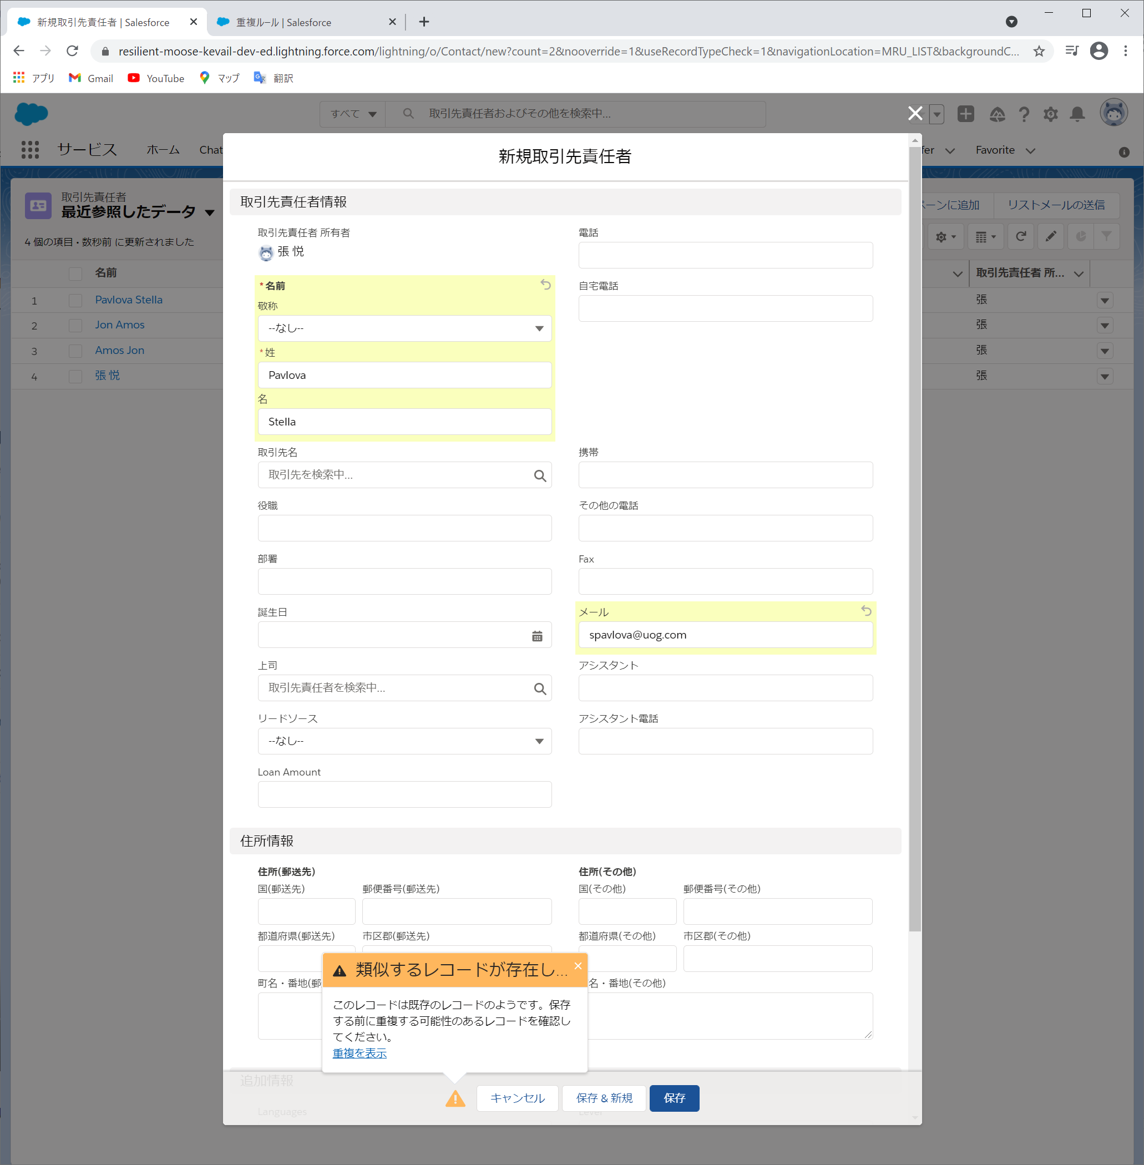Click into the Loan Amount input field
The width and height of the screenshot is (1144, 1165).
click(404, 794)
